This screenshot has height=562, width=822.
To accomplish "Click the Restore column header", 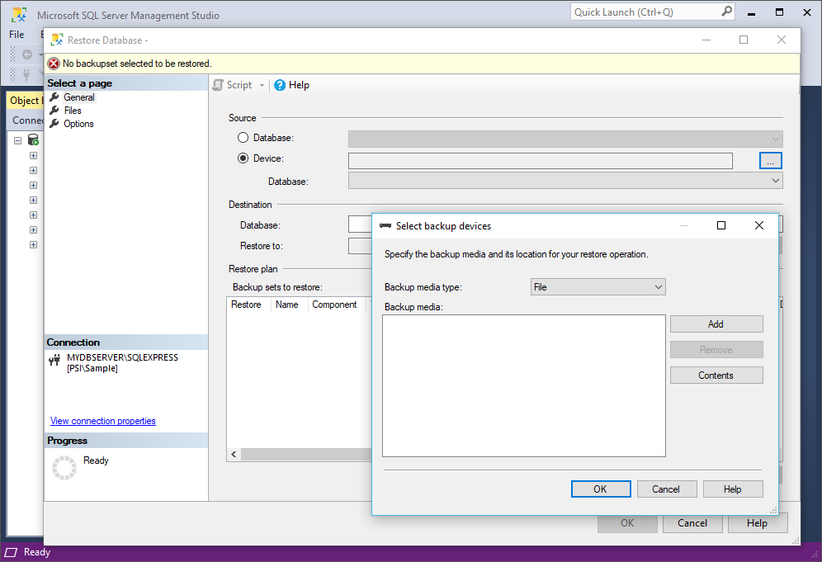I will tap(246, 305).
